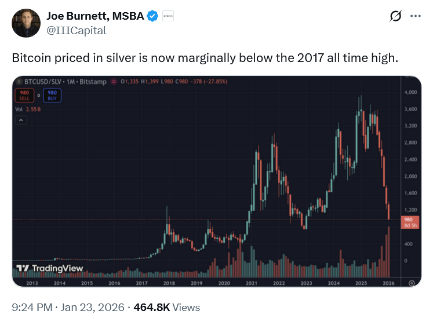Open chart settings gear at bottom-right
The width and height of the screenshot is (433, 322).
point(412,283)
